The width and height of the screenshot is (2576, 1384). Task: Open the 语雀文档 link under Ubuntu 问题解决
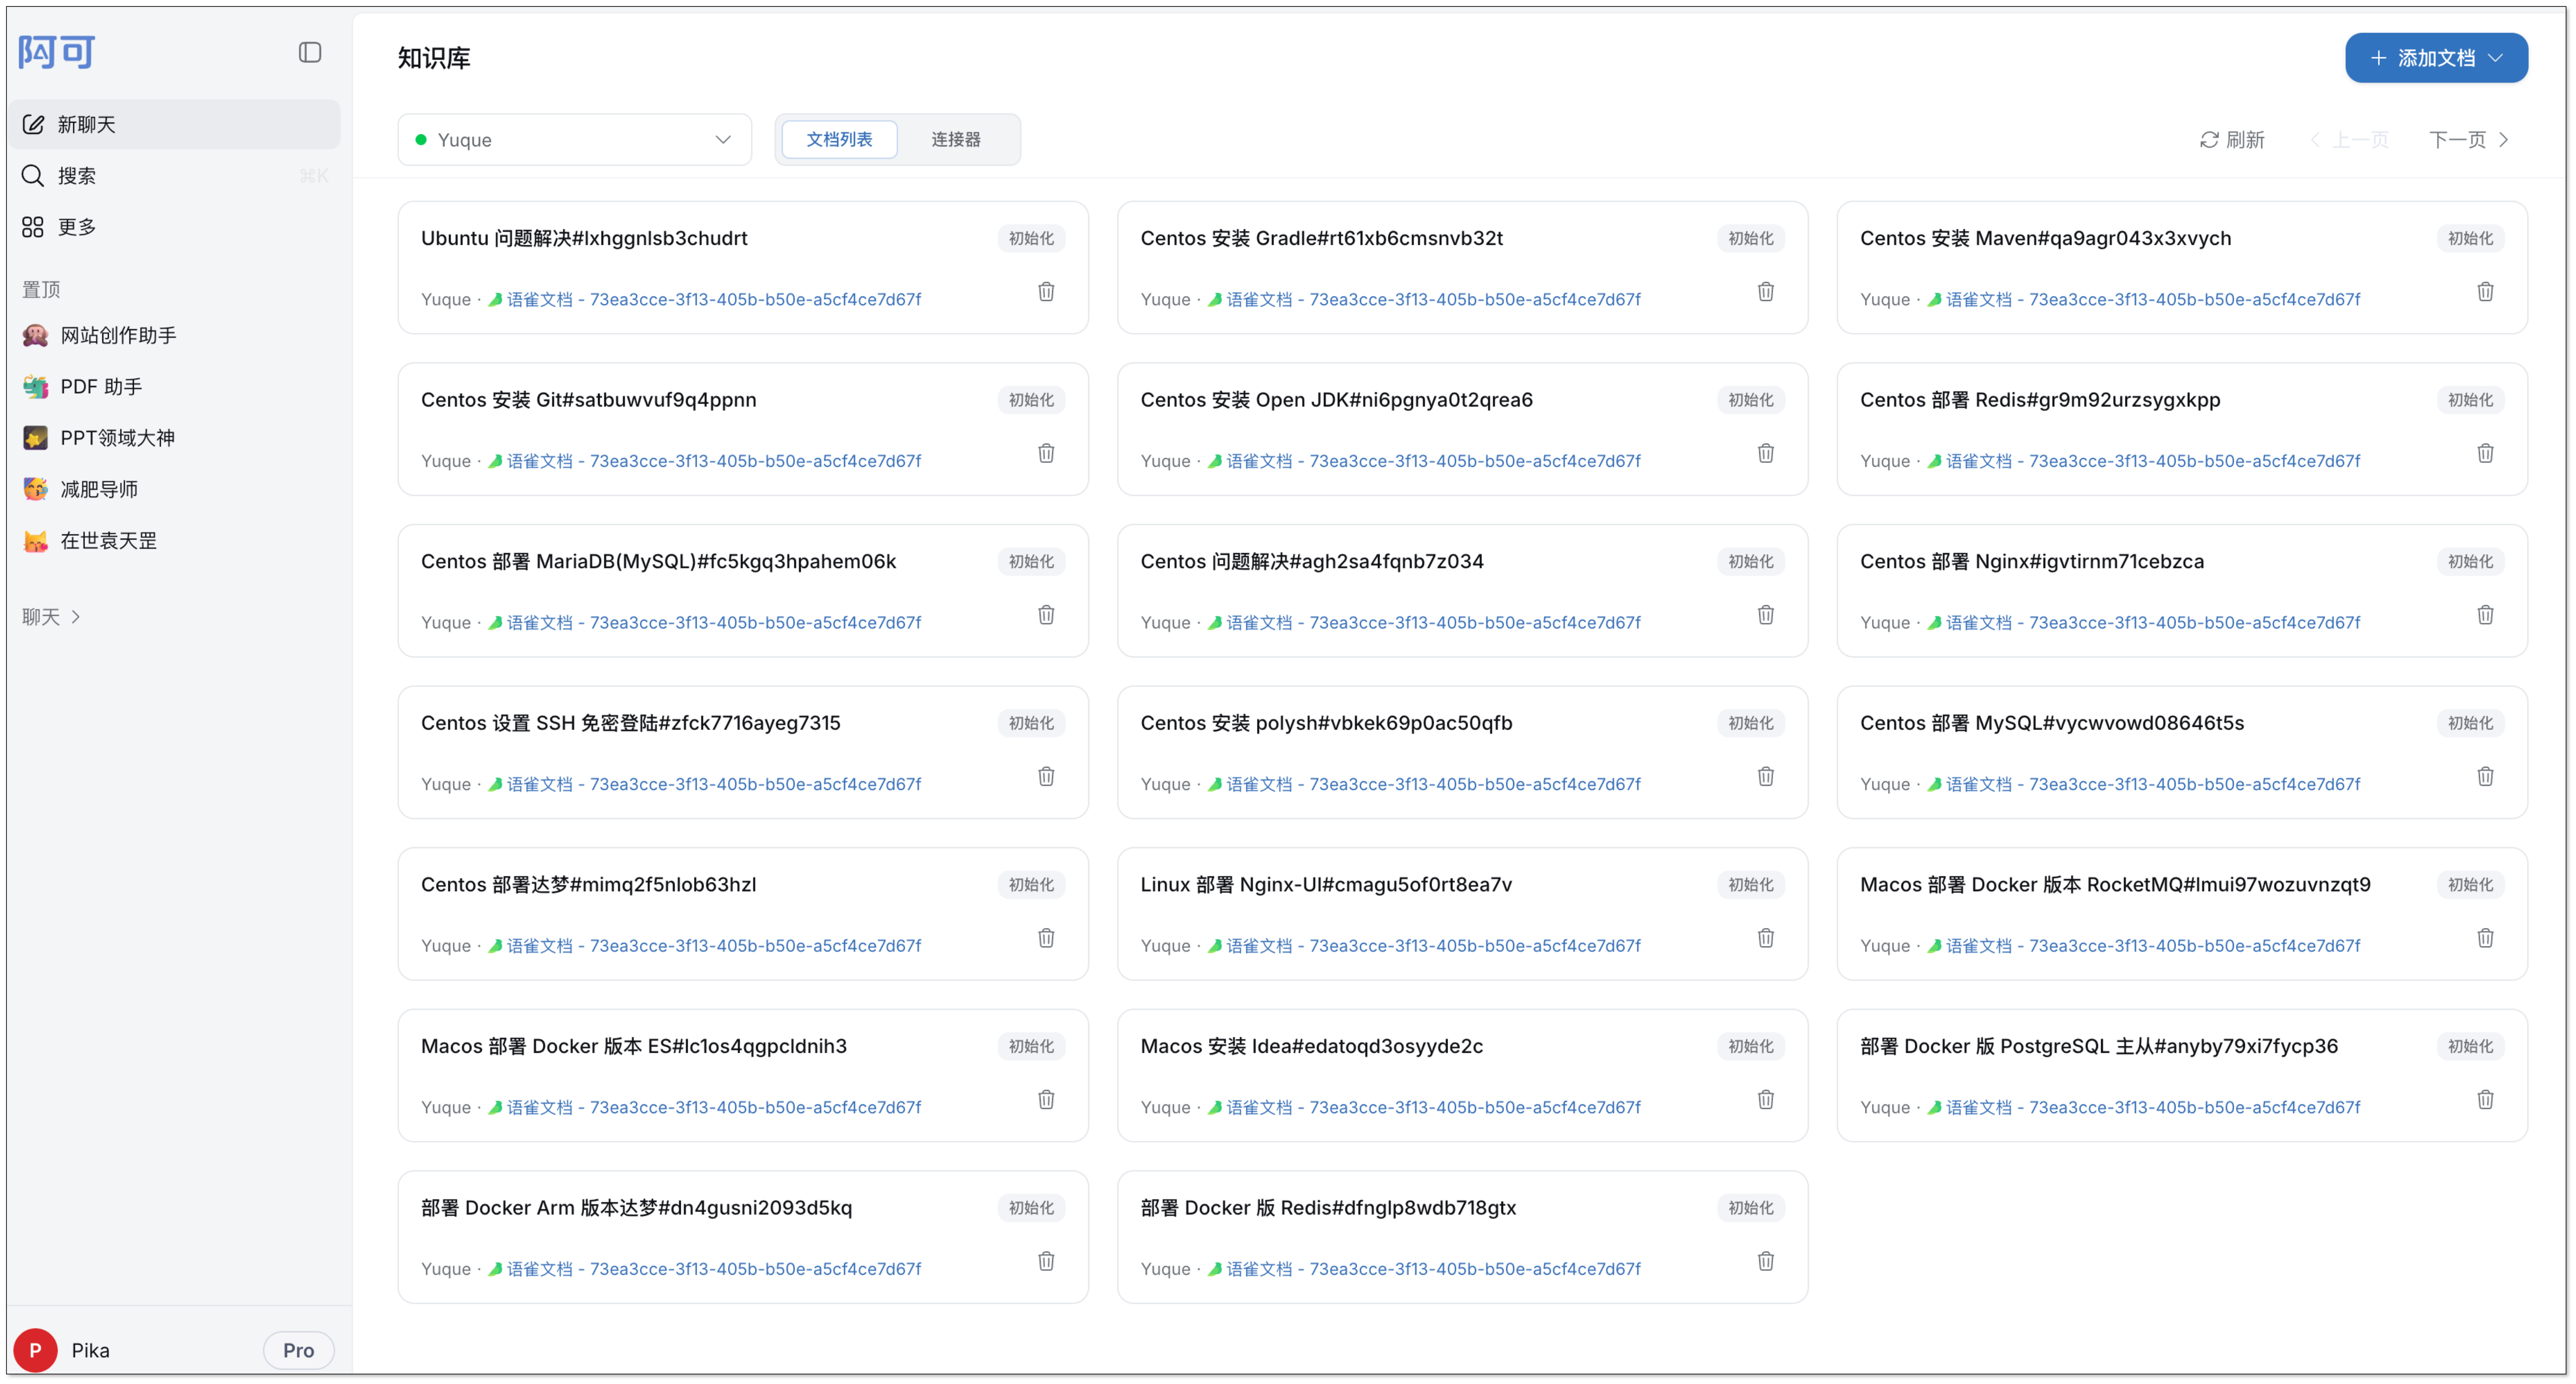coord(704,299)
